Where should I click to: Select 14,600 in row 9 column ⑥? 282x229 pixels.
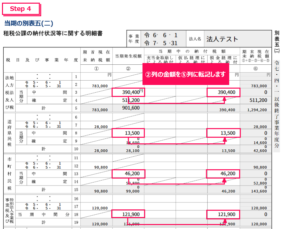[260, 143]
